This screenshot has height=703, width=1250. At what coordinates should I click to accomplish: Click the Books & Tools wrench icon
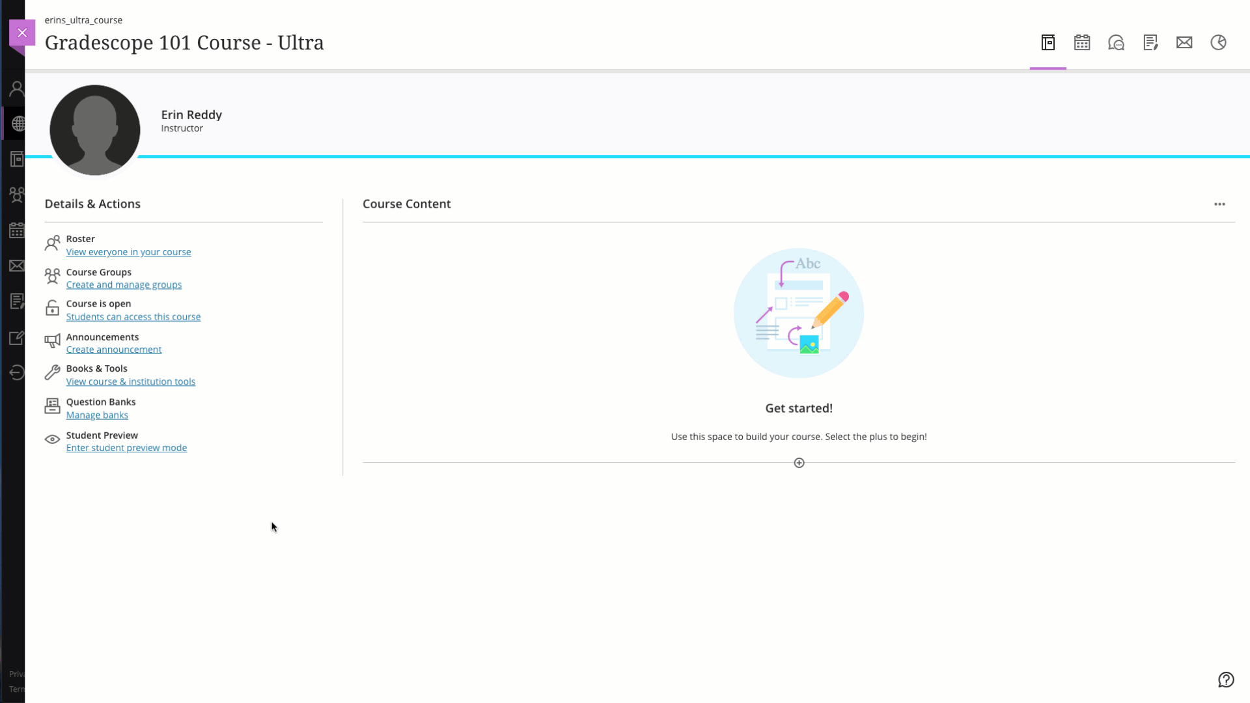(x=52, y=372)
